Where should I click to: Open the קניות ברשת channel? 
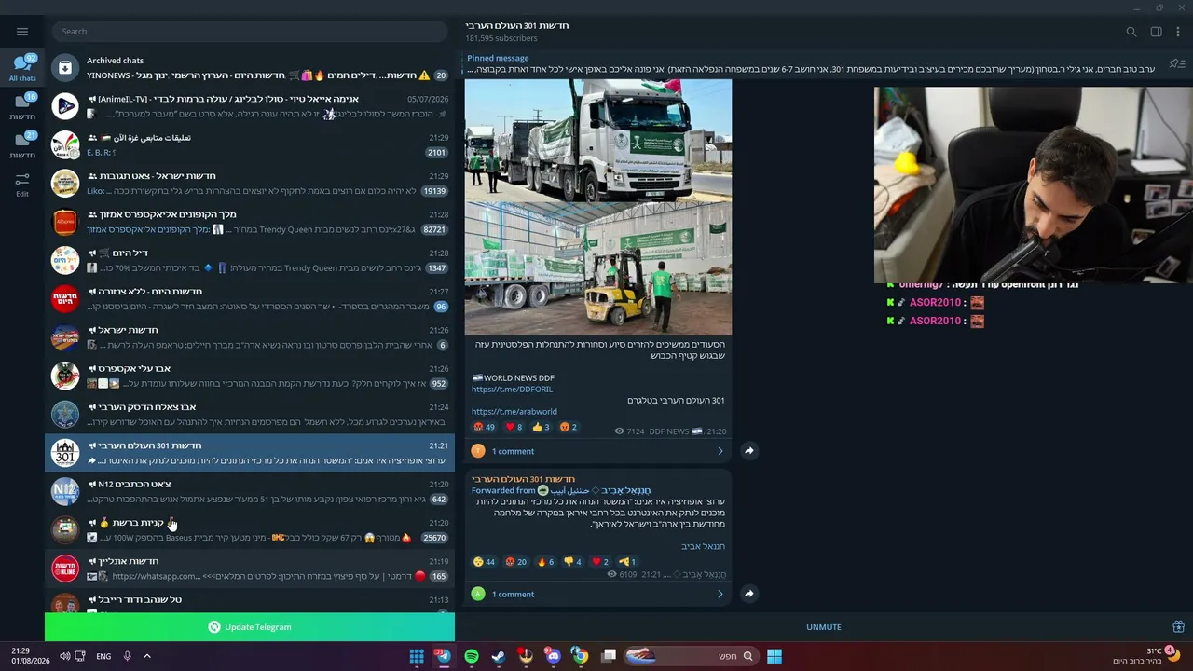point(250,530)
